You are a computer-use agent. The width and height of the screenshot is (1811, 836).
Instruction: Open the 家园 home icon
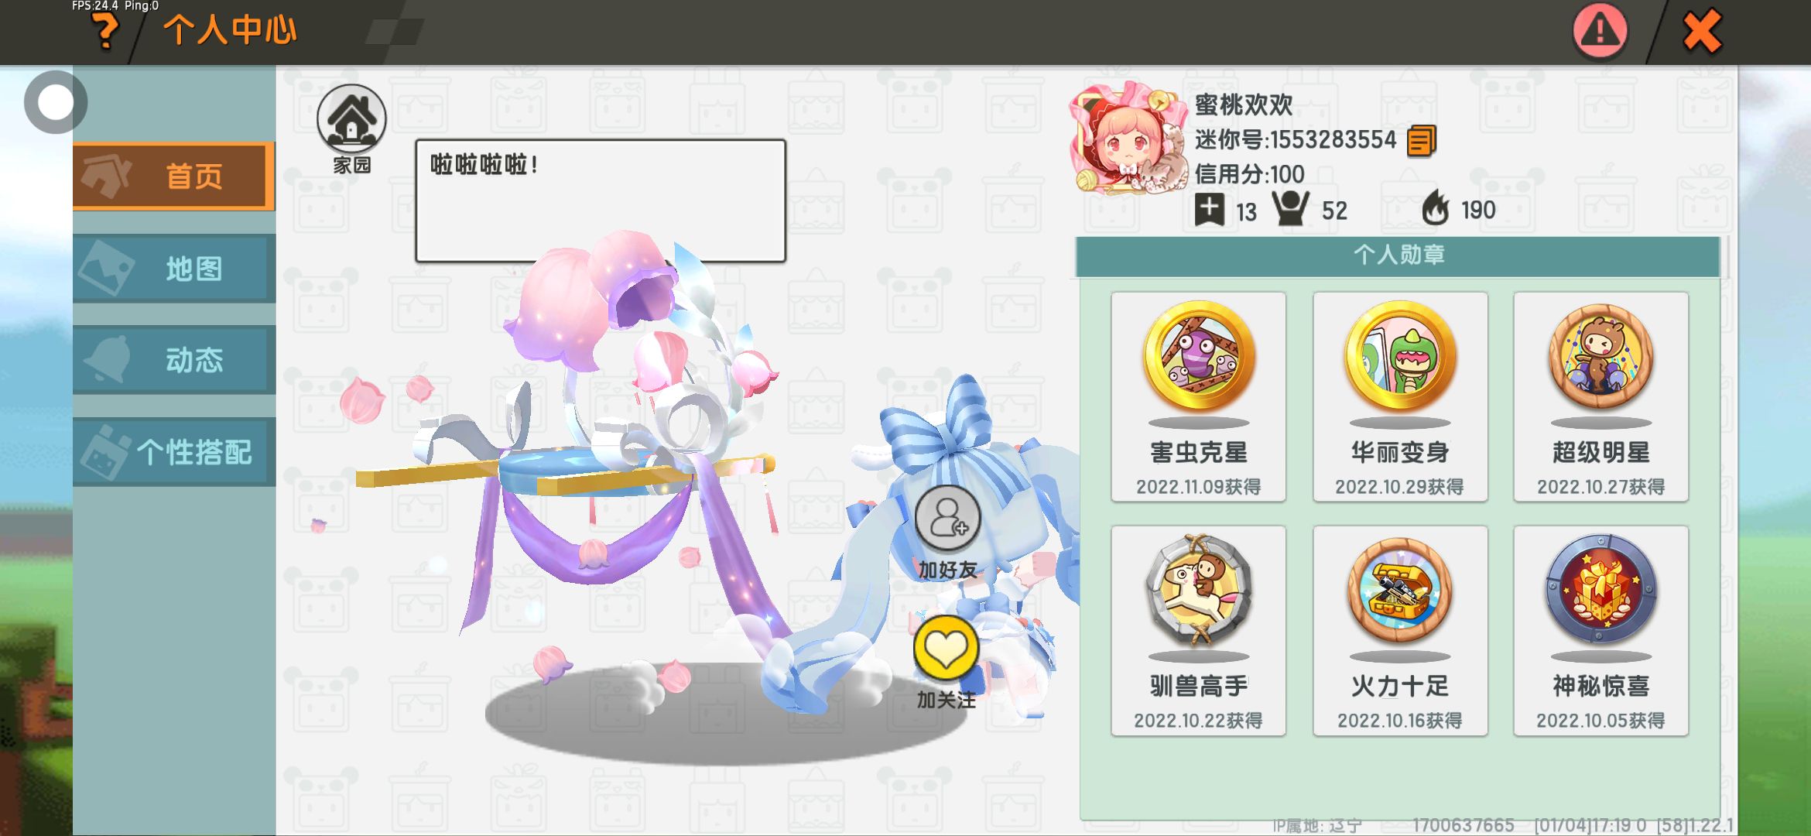point(351,118)
